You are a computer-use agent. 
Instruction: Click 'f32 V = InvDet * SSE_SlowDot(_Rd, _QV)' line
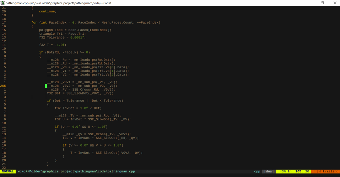click(x=101, y=138)
